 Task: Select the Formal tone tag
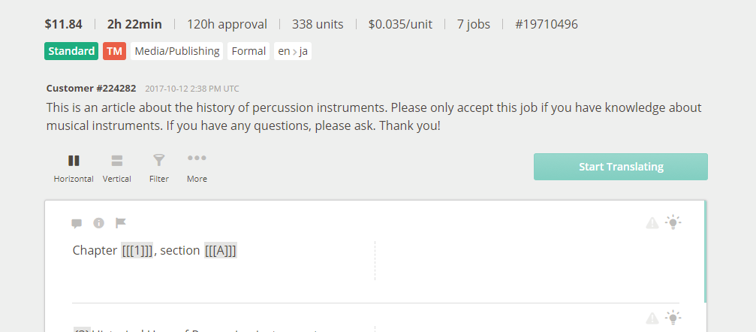[x=248, y=51]
